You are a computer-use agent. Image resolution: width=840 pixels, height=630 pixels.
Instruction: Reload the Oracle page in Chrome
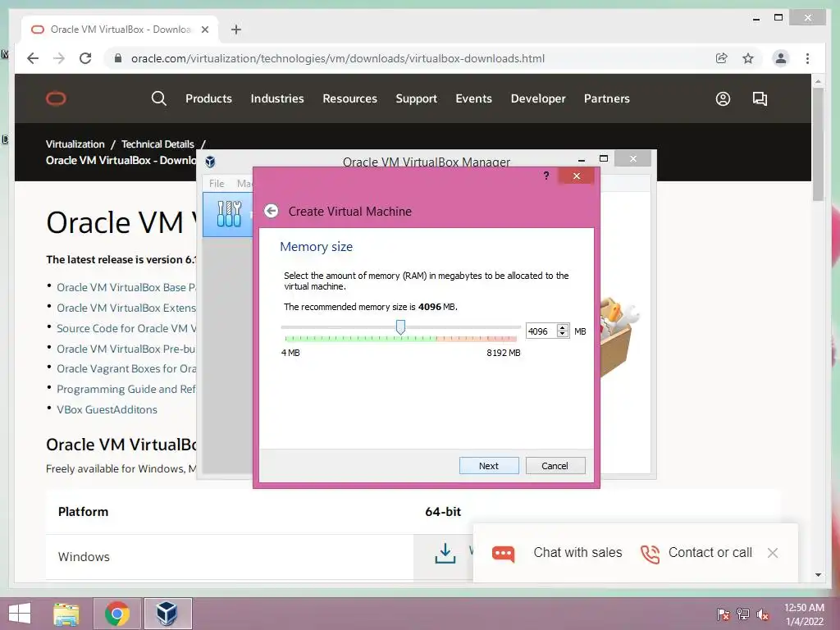point(85,58)
